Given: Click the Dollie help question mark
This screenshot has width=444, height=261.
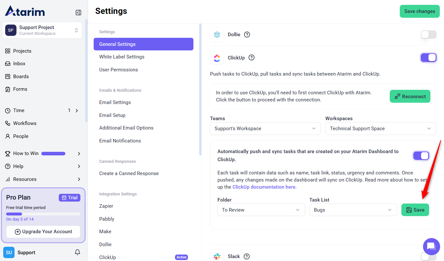Looking at the screenshot, I should pyautogui.click(x=247, y=35).
